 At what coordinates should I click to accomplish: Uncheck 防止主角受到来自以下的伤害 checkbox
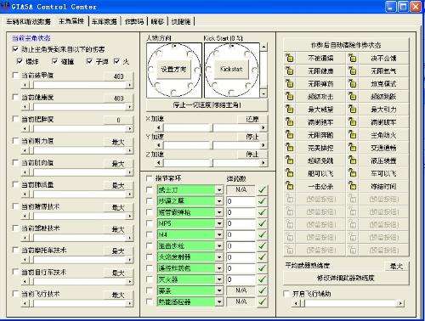(x=15, y=49)
